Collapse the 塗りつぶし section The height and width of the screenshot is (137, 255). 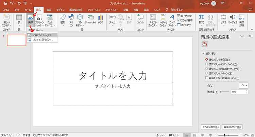click(203, 53)
